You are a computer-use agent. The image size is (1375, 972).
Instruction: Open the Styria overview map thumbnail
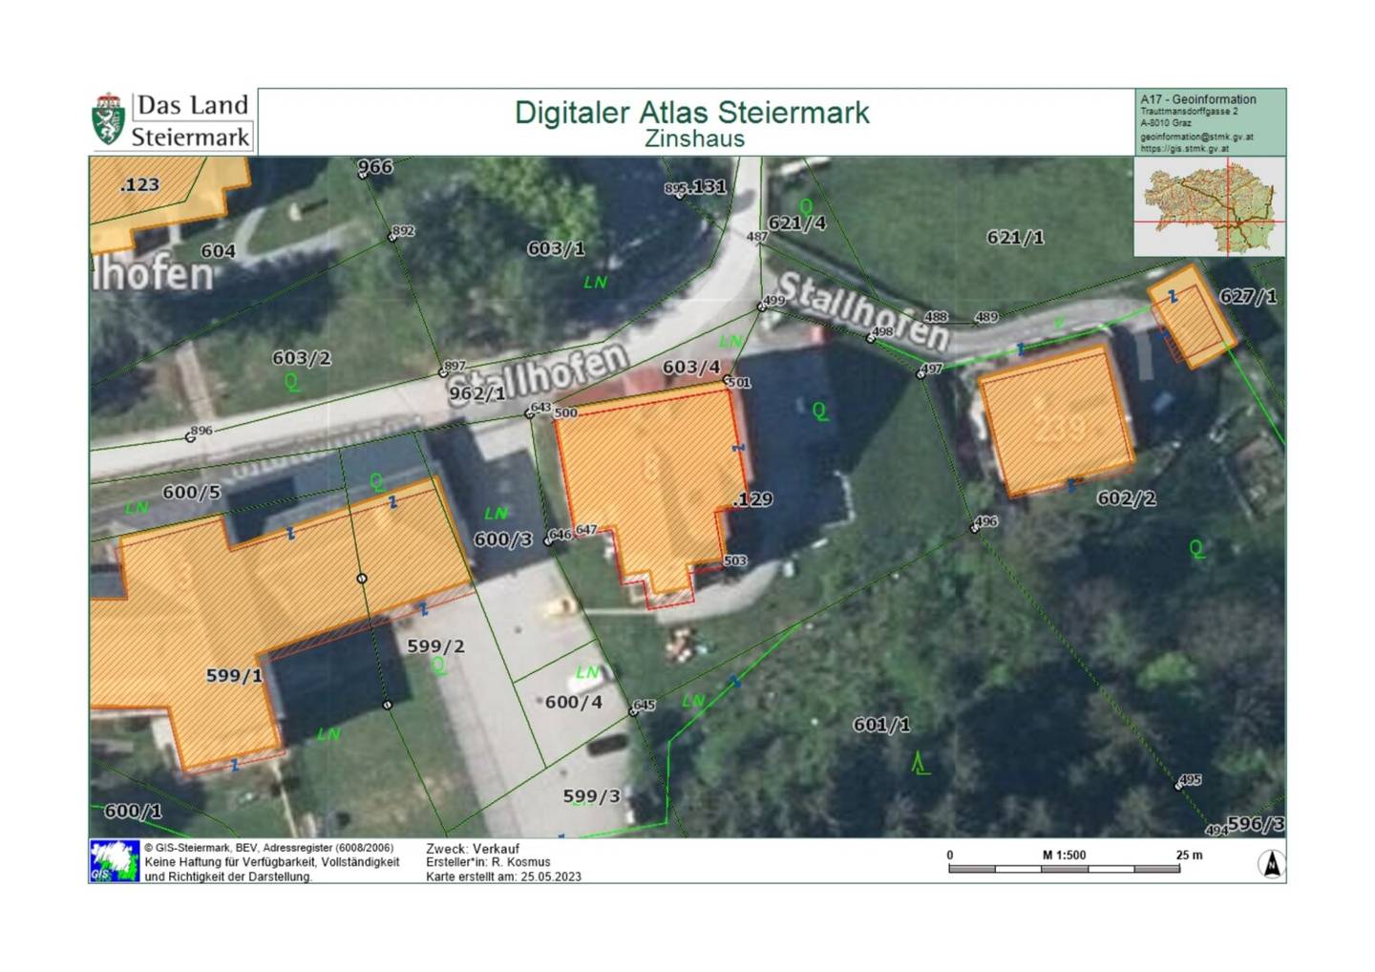click(x=1210, y=207)
